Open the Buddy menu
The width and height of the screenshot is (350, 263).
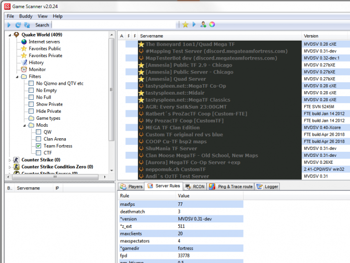(26, 17)
